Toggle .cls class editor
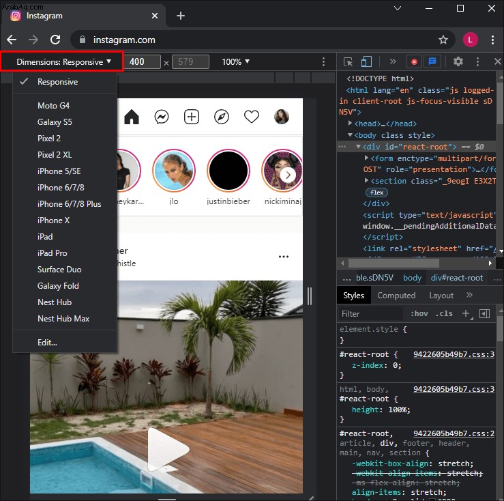This screenshot has height=501, width=504. pyautogui.click(x=444, y=313)
